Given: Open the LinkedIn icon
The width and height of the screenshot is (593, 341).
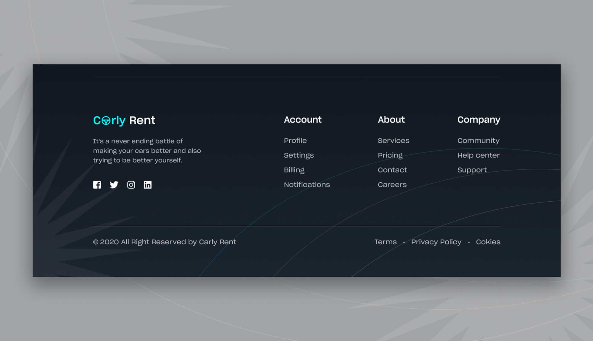Looking at the screenshot, I should tap(148, 185).
